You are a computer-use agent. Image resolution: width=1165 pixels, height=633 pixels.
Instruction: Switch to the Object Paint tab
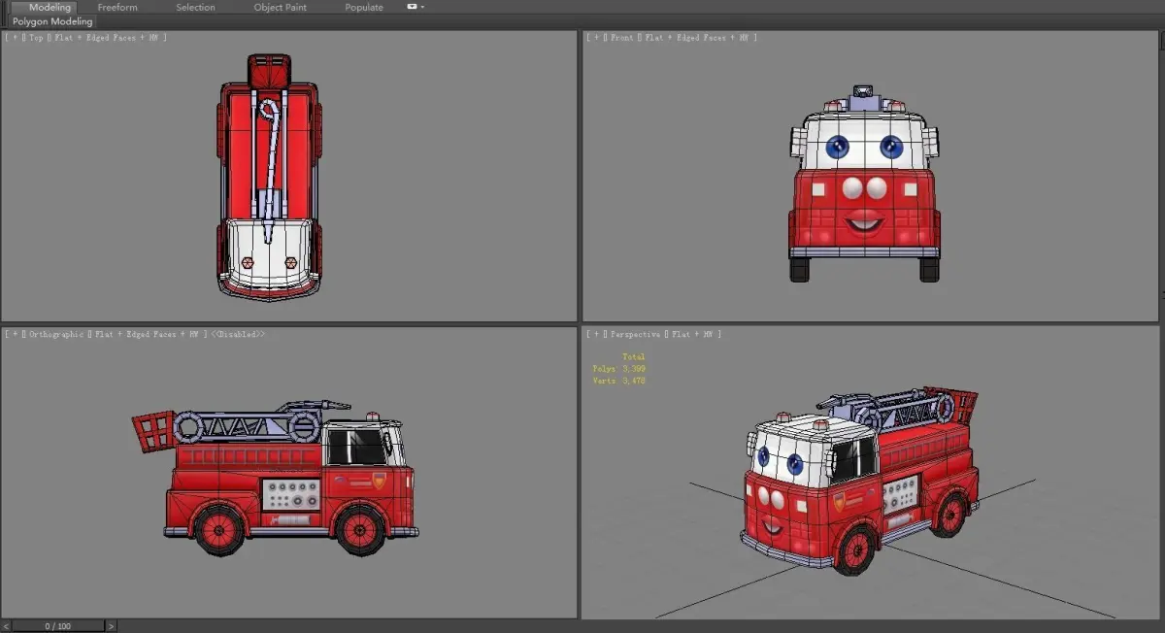coord(280,7)
